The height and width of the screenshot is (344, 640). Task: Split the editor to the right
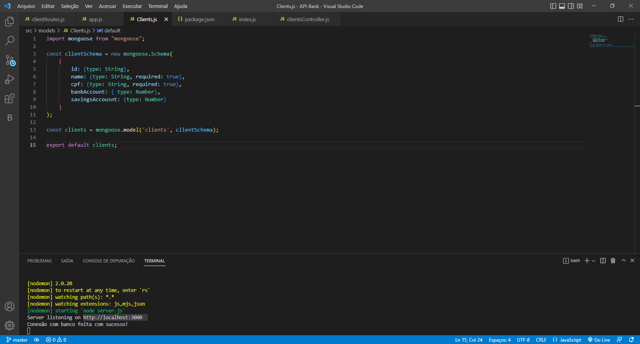coord(620,19)
